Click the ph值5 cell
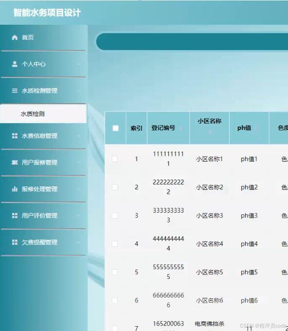This screenshot has width=288, height=331. point(249,272)
